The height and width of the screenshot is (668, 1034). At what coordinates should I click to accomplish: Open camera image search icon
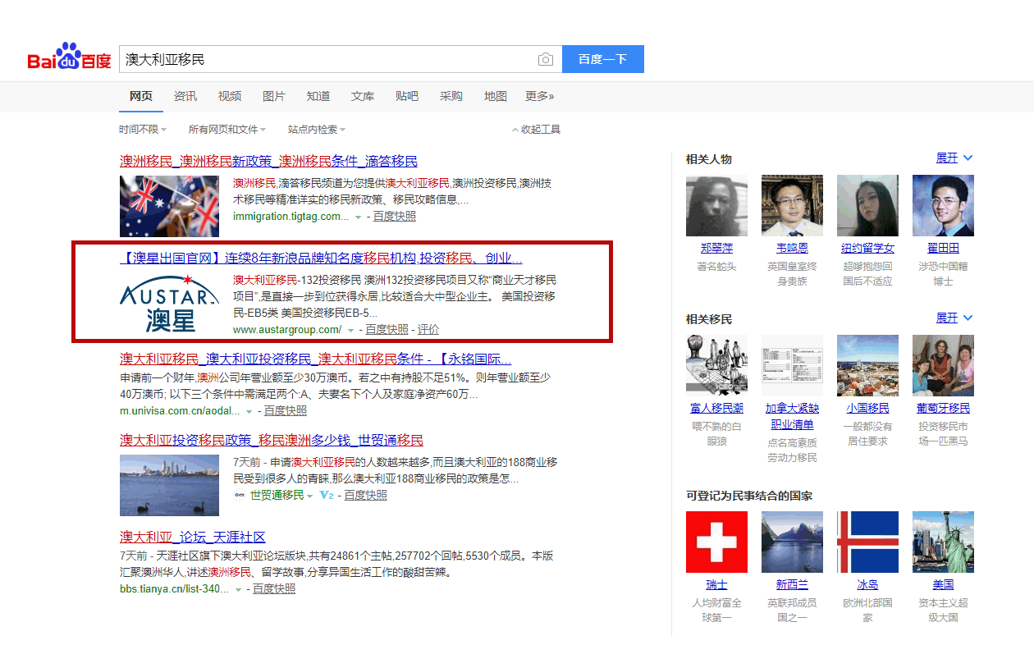(546, 59)
